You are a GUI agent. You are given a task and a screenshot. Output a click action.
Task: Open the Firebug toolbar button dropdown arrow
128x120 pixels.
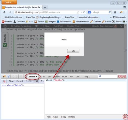(125, 12)
